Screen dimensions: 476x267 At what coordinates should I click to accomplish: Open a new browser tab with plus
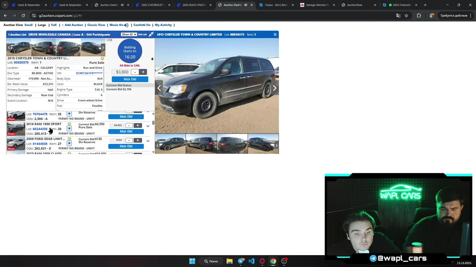425,5
